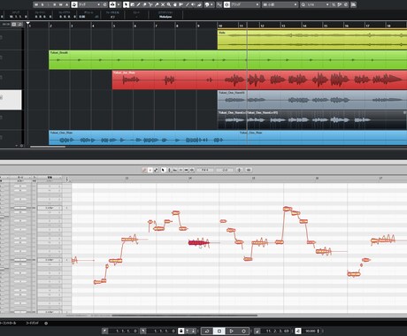Toggle the highlighted white Melodyne toolbar button
Viewport: 407px width, 336px height.
(x=150, y=170)
